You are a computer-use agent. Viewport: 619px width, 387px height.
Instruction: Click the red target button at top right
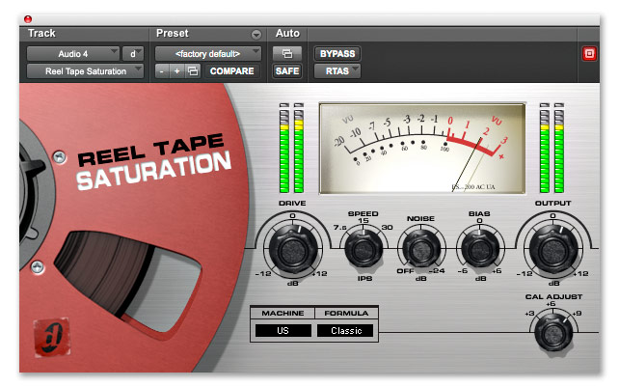(x=589, y=54)
